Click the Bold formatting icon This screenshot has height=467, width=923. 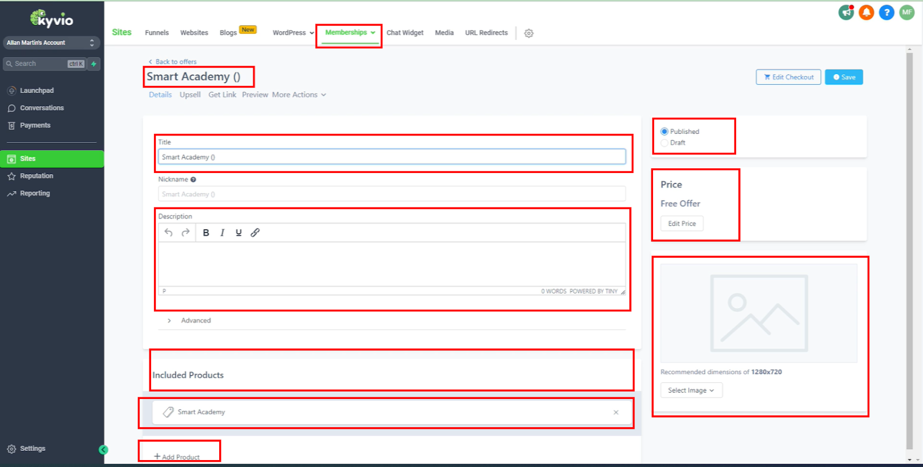click(206, 232)
